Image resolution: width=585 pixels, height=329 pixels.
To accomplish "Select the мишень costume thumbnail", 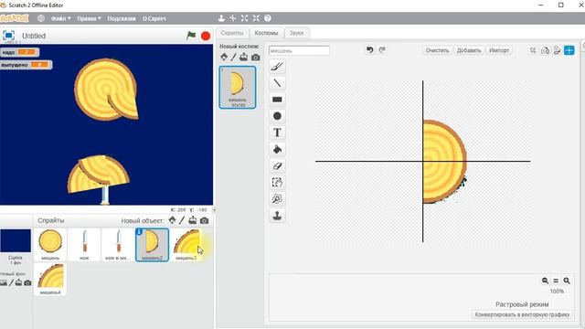I will [238, 88].
